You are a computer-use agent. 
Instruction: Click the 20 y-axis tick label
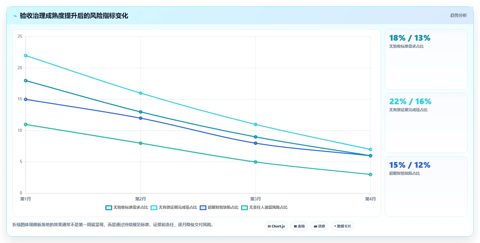[x=20, y=68]
